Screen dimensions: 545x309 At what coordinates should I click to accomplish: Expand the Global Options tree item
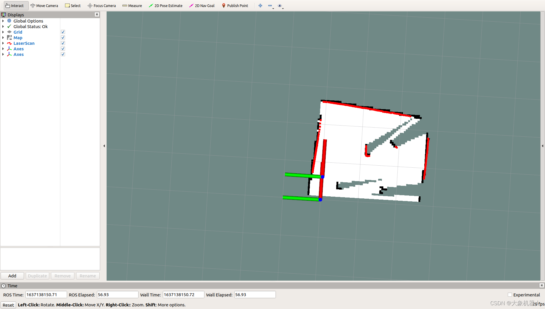(3, 21)
